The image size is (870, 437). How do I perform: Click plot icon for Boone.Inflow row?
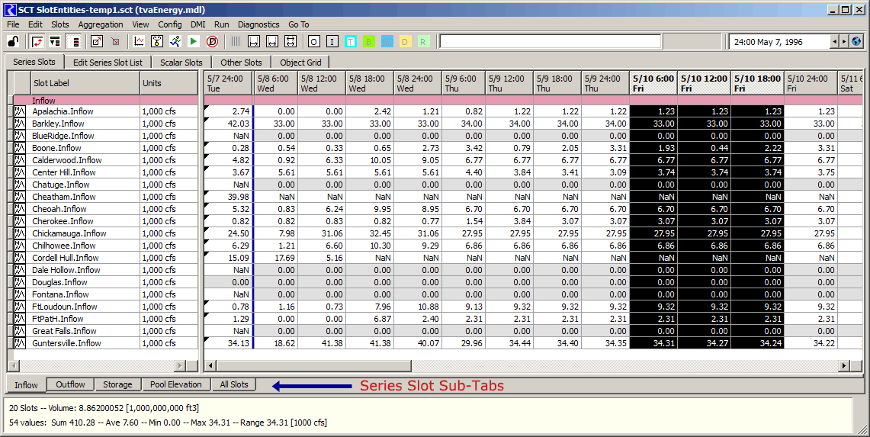[x=20, y=148]
